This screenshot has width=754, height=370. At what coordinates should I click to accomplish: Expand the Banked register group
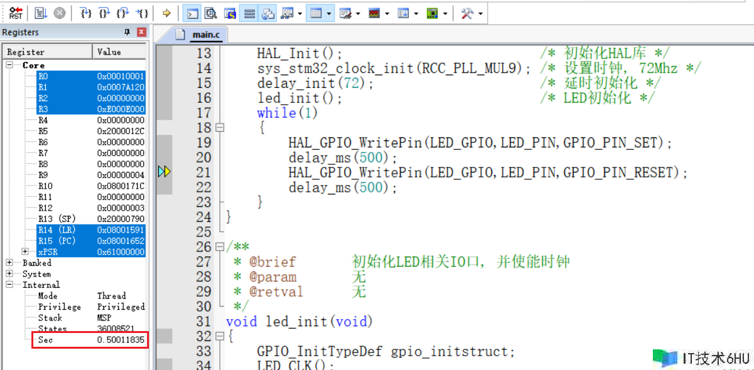coord(9,263)
